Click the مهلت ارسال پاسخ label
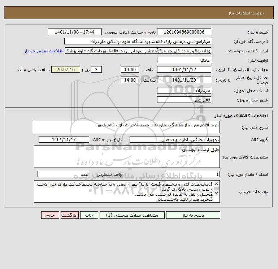This screenshot has height=269, width=278. 250,70
